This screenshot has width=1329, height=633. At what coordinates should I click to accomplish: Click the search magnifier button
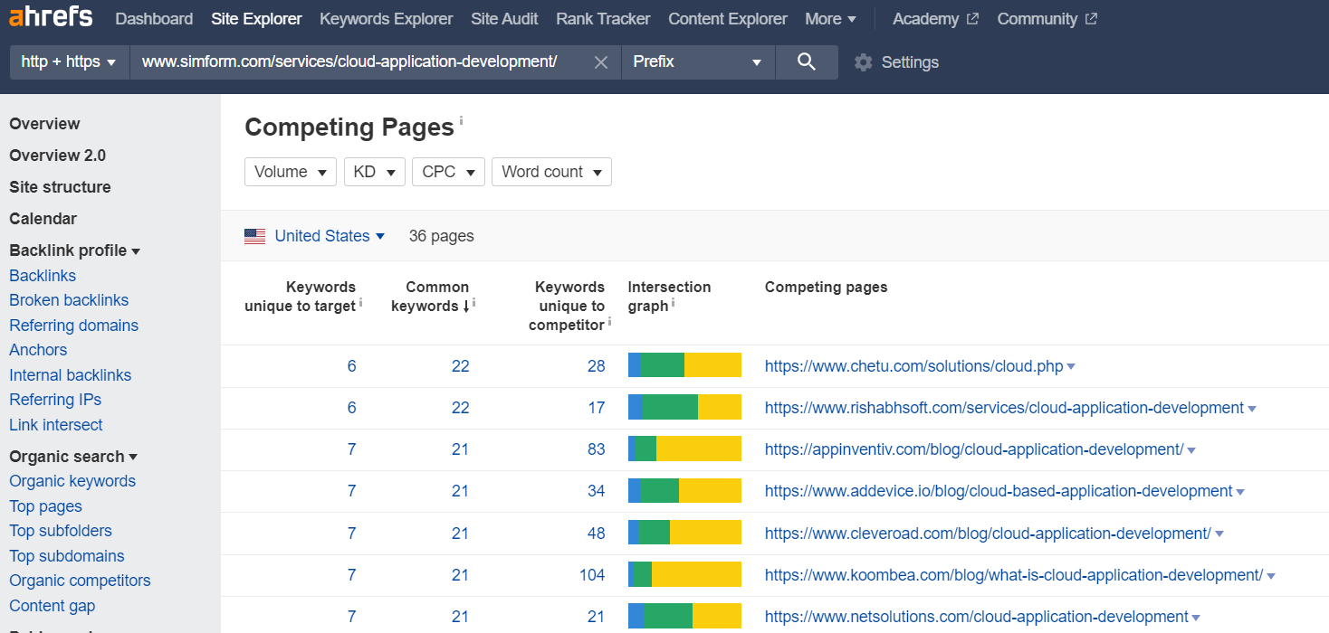point(807,62)
